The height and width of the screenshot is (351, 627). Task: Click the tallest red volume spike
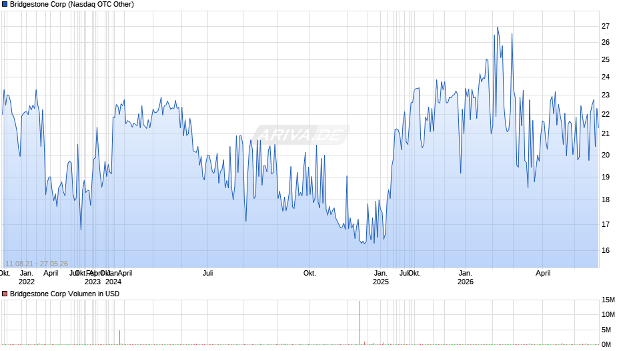click(360, 322)
